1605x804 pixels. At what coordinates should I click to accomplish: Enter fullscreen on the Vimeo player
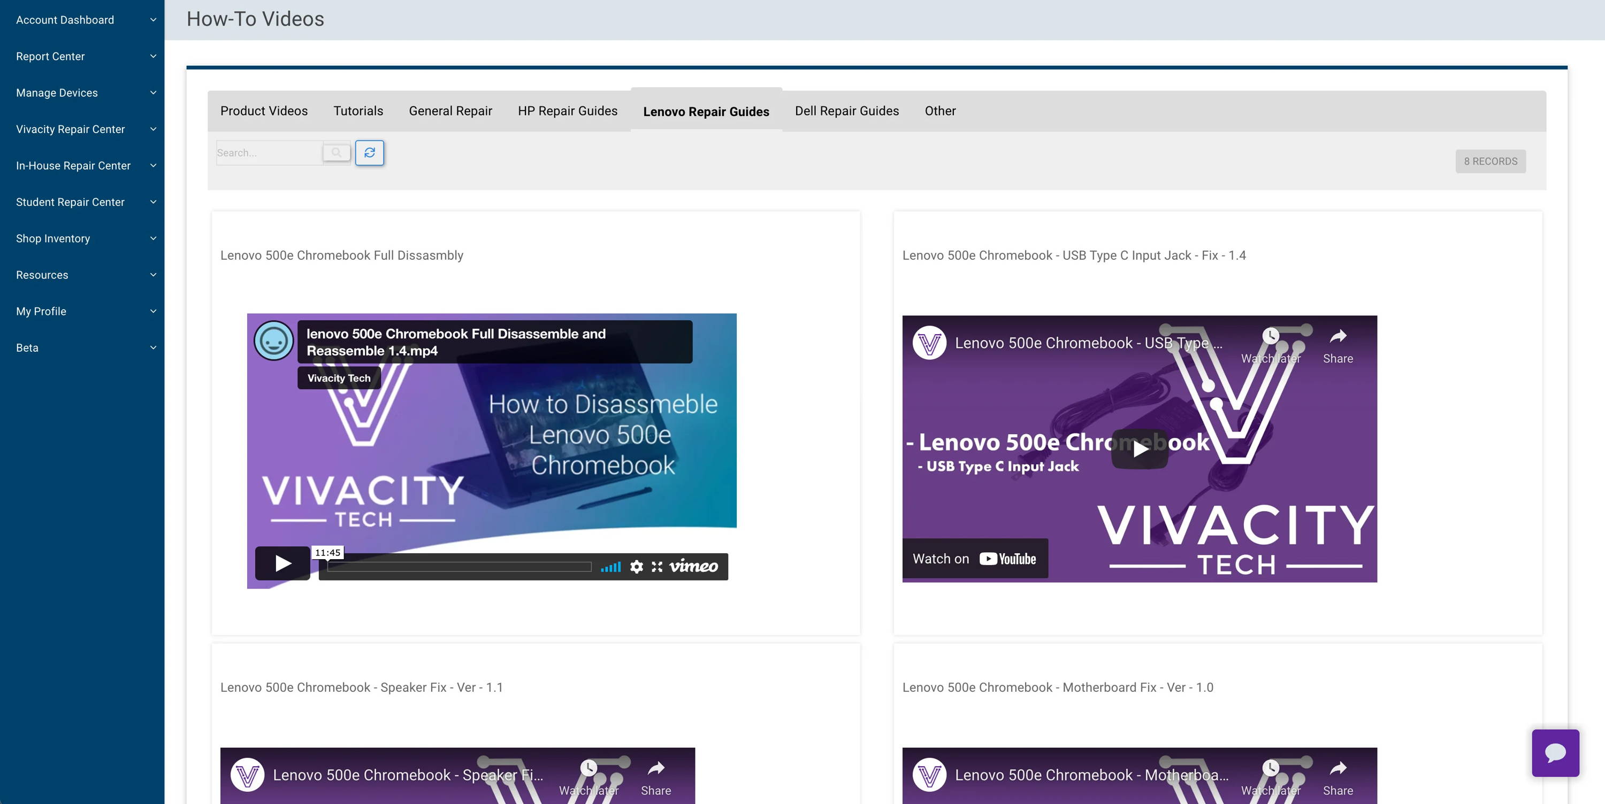tap(656, 566)
